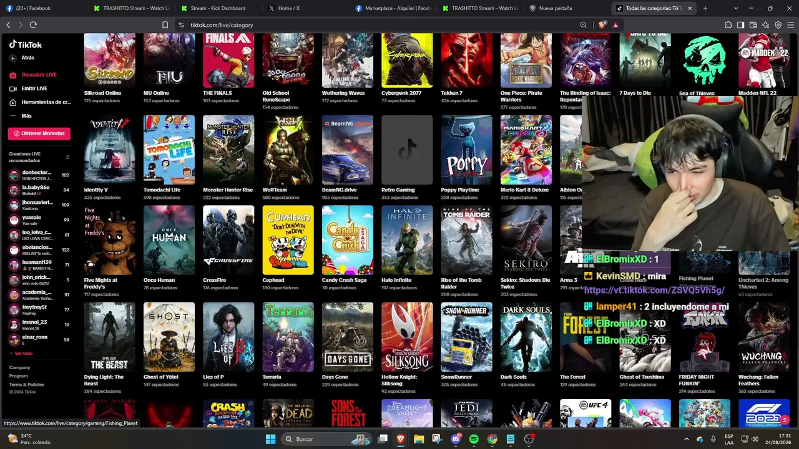Go back using the Atrás arrow icon

click(x=12, y=58)
